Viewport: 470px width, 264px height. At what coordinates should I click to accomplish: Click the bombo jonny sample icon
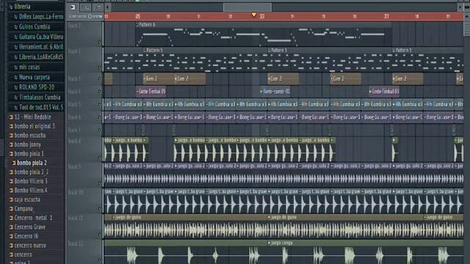[11, 145]
